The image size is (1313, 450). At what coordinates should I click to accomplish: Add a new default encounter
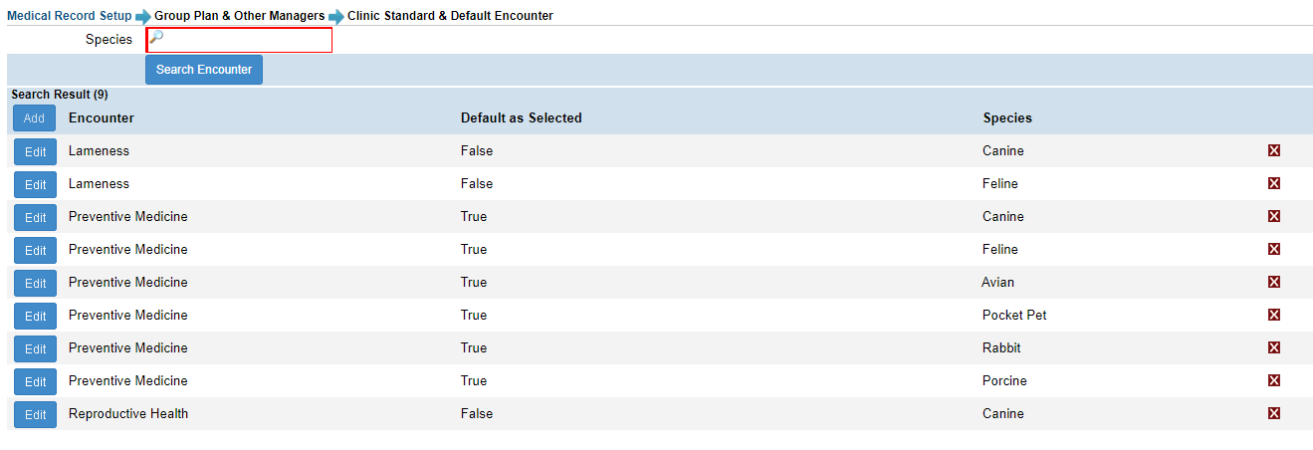(34, 118)
